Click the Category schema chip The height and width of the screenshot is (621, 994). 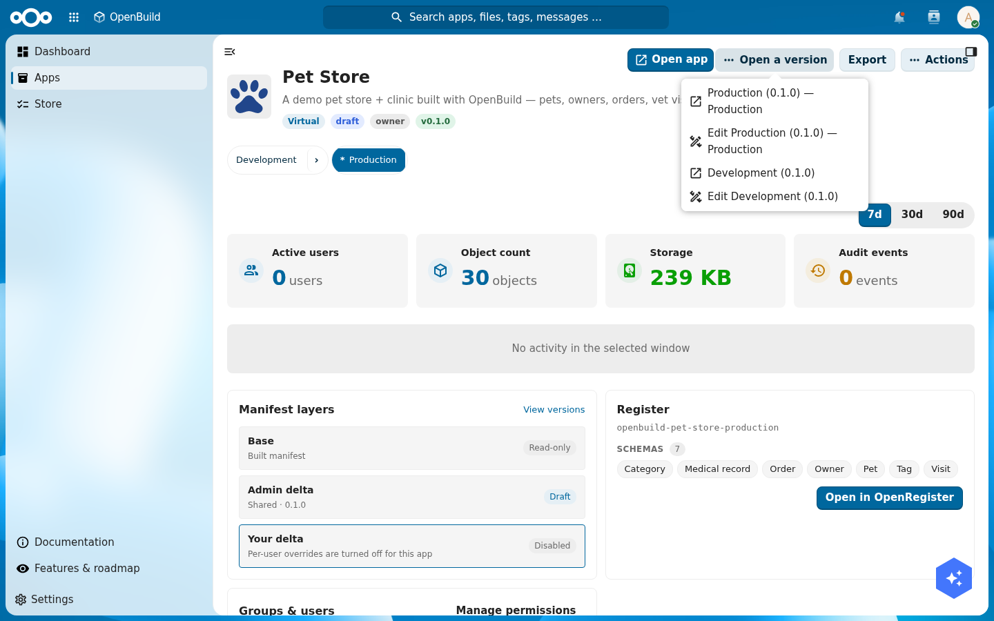[x=645, y=469]
